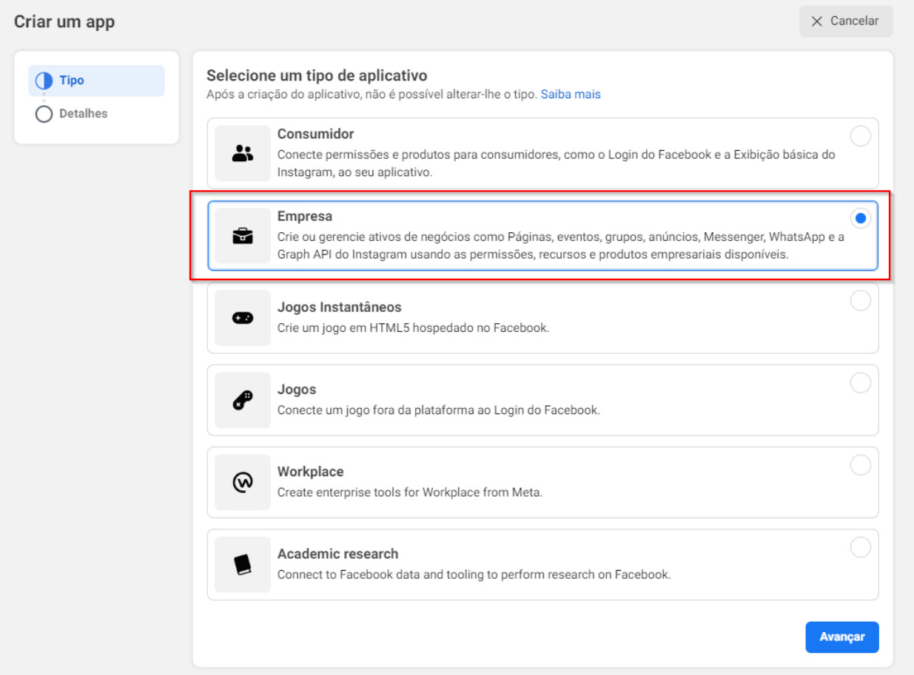Click 'Crie um jogo em HTML5' description
The image size is (914, 675).
[413, 328]
